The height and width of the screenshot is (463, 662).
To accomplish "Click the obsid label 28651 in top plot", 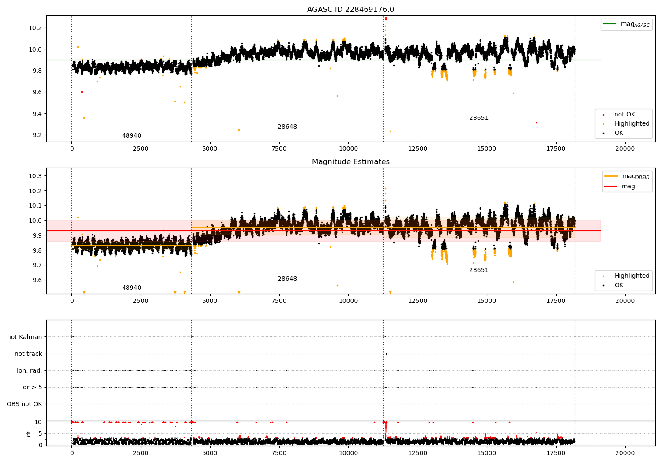I will click(x=479, y=118).
